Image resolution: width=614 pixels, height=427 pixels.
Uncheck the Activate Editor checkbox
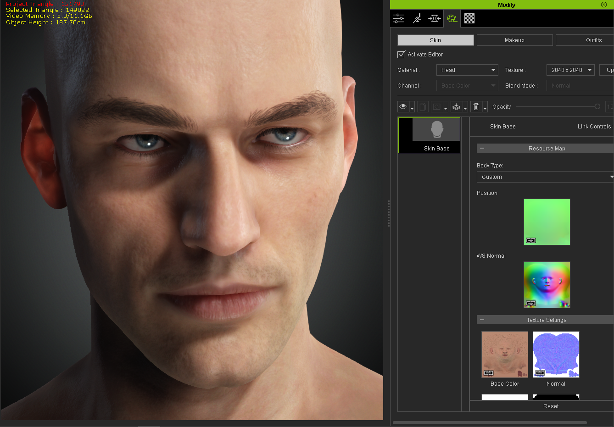pos(401,55)
